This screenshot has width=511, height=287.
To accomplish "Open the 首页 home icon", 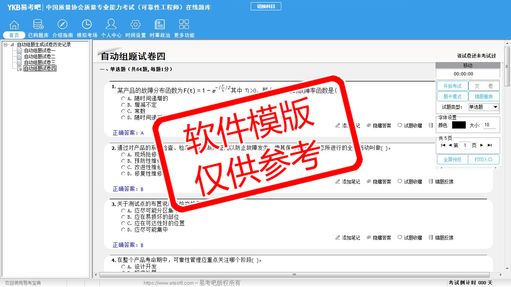I will point(14,25).
